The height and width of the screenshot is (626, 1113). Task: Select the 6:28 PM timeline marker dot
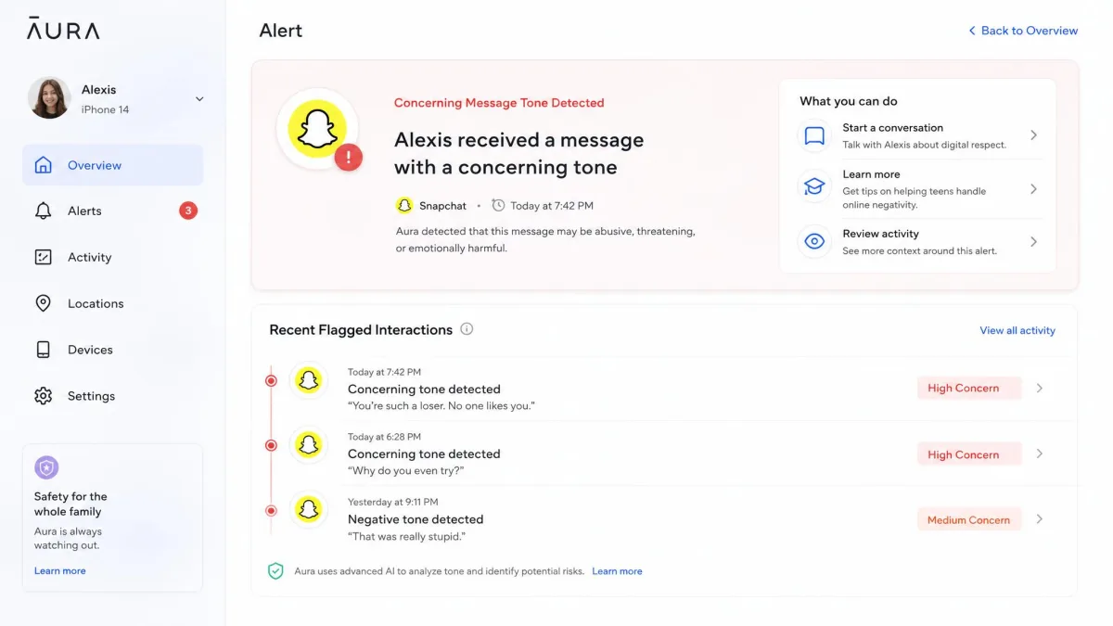tap(271, 445)
